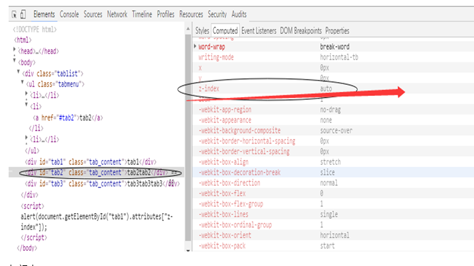The width and height of the screenshot is (474, 266).
Task: Open the Event Listeners sidebar tab
Action: [259, 30]
